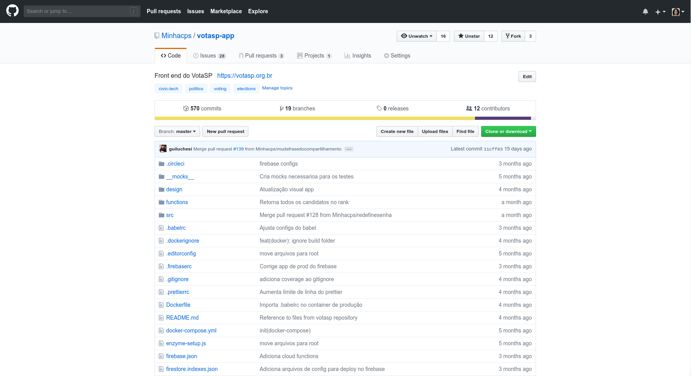The image size is (691, 376).
Task: Open the Clone or download dropdown
Action: coord(508,131)
